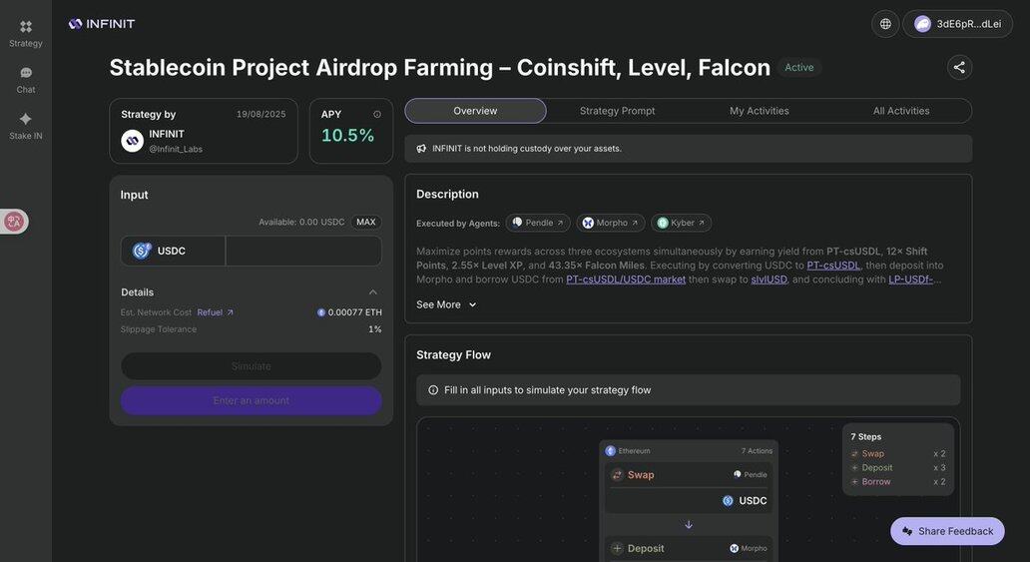Click the USDC amount input field
This screenshot has height=562, width=1030.
point(303,252)
